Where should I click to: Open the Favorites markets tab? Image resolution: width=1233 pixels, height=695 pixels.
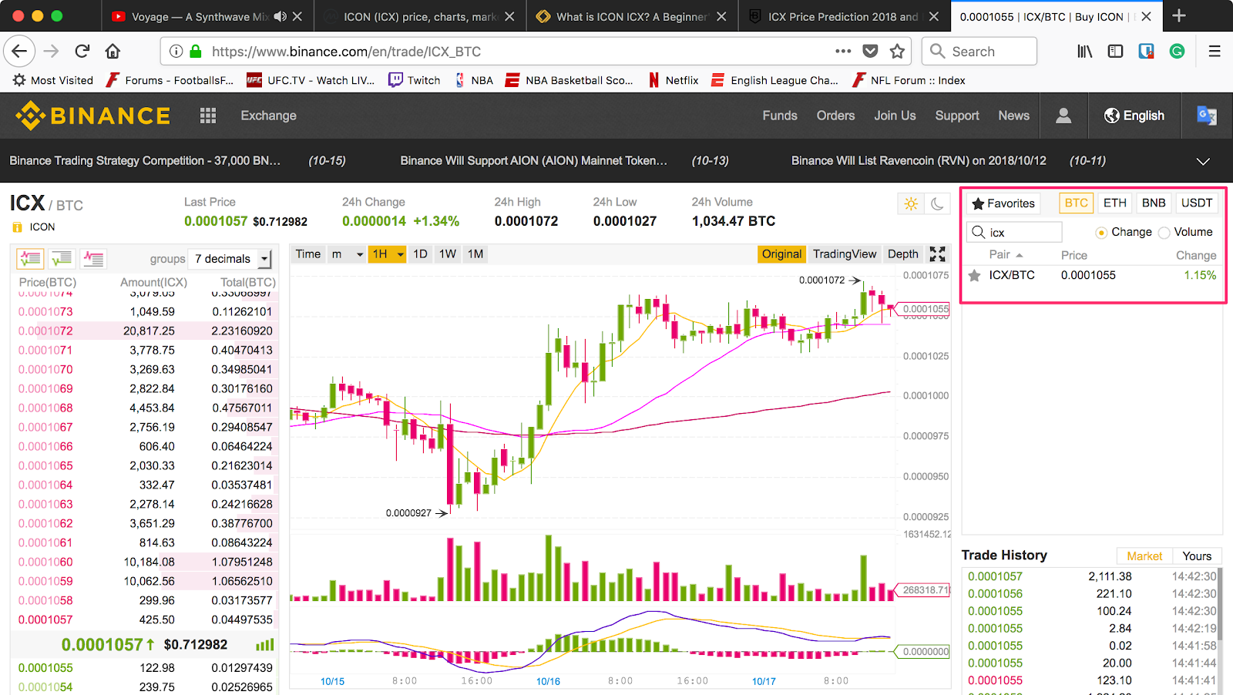pyautogui.click(x=1003, y=203)
